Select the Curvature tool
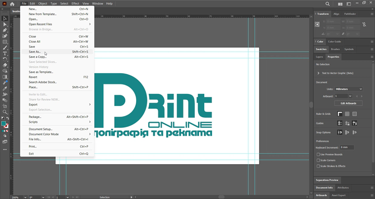 [x=5, y=36]
